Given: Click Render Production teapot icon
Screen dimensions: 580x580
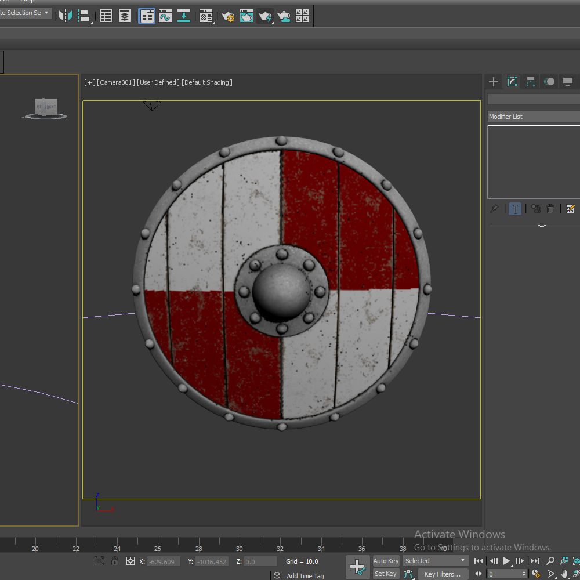Looking at the screenshot, I should coord(265,16).
